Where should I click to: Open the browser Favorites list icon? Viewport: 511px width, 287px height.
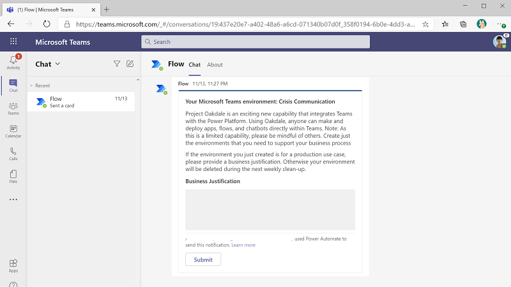tap(445, 24)
